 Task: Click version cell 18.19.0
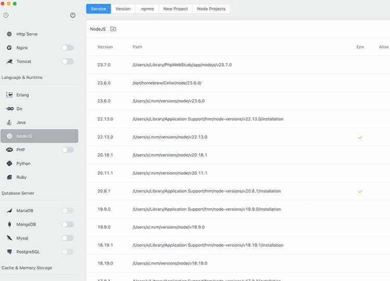click(105, 263)
